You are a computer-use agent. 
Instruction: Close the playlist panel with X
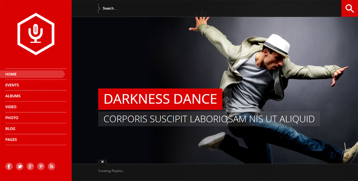click(102, 162)
